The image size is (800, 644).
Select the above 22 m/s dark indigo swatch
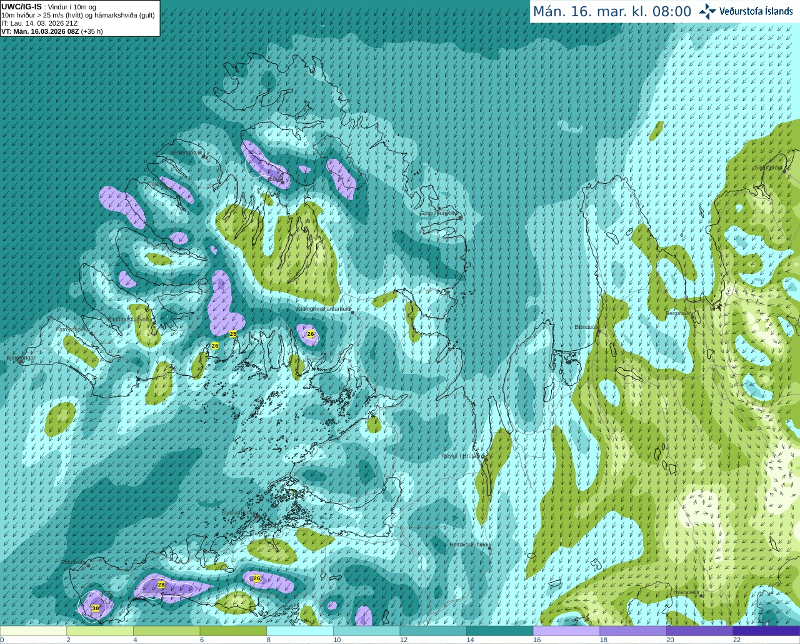point(767,631)
